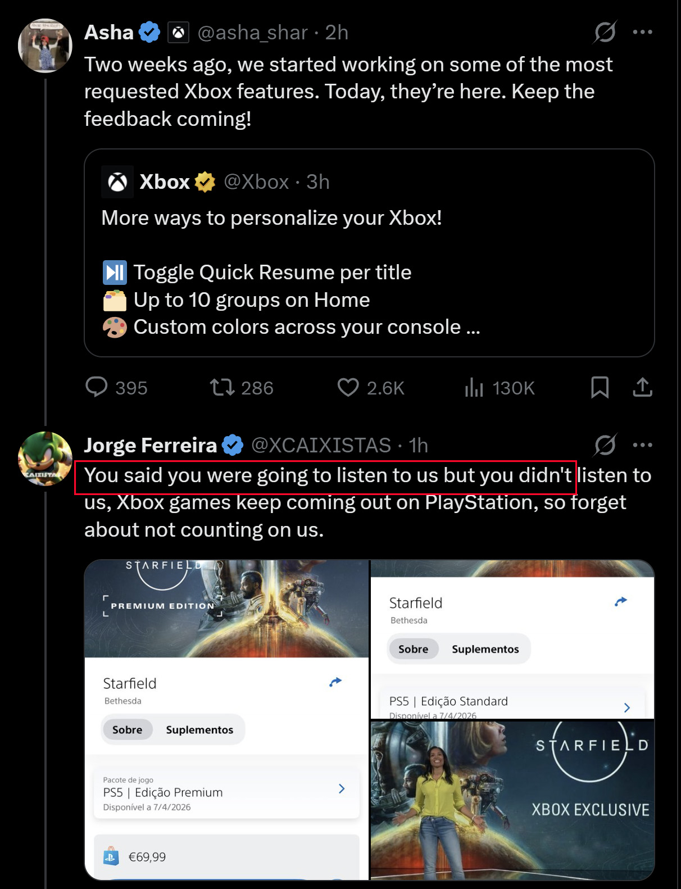
Task: Open Jorge Ferreira's profile avatar
Action: (45, 459)
